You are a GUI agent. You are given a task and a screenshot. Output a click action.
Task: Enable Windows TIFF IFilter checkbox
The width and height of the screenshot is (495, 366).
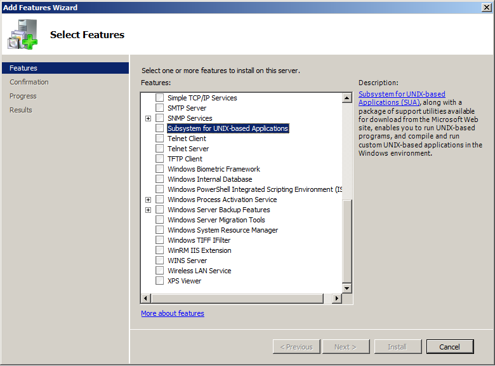(160, 240)
